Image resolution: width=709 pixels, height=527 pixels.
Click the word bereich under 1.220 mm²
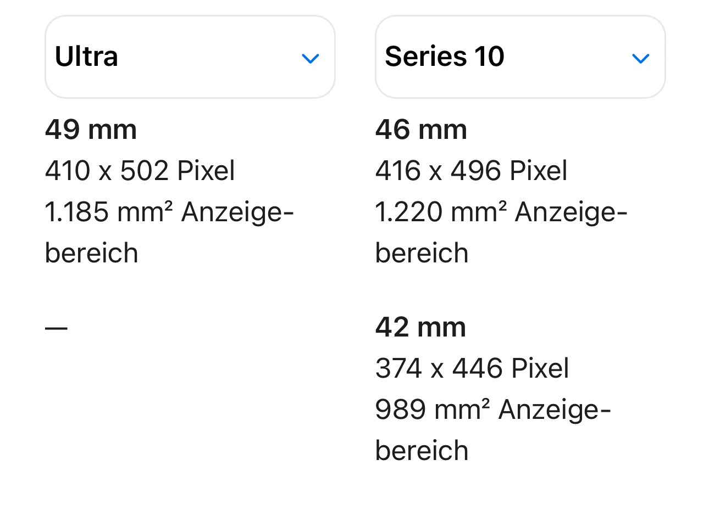422,253
